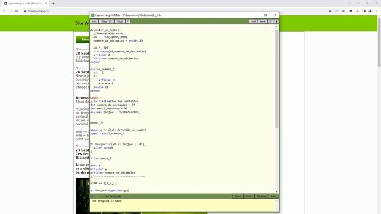381x214 pixels.
Task: Open the Calc panel button
Action: pos(249,196)
